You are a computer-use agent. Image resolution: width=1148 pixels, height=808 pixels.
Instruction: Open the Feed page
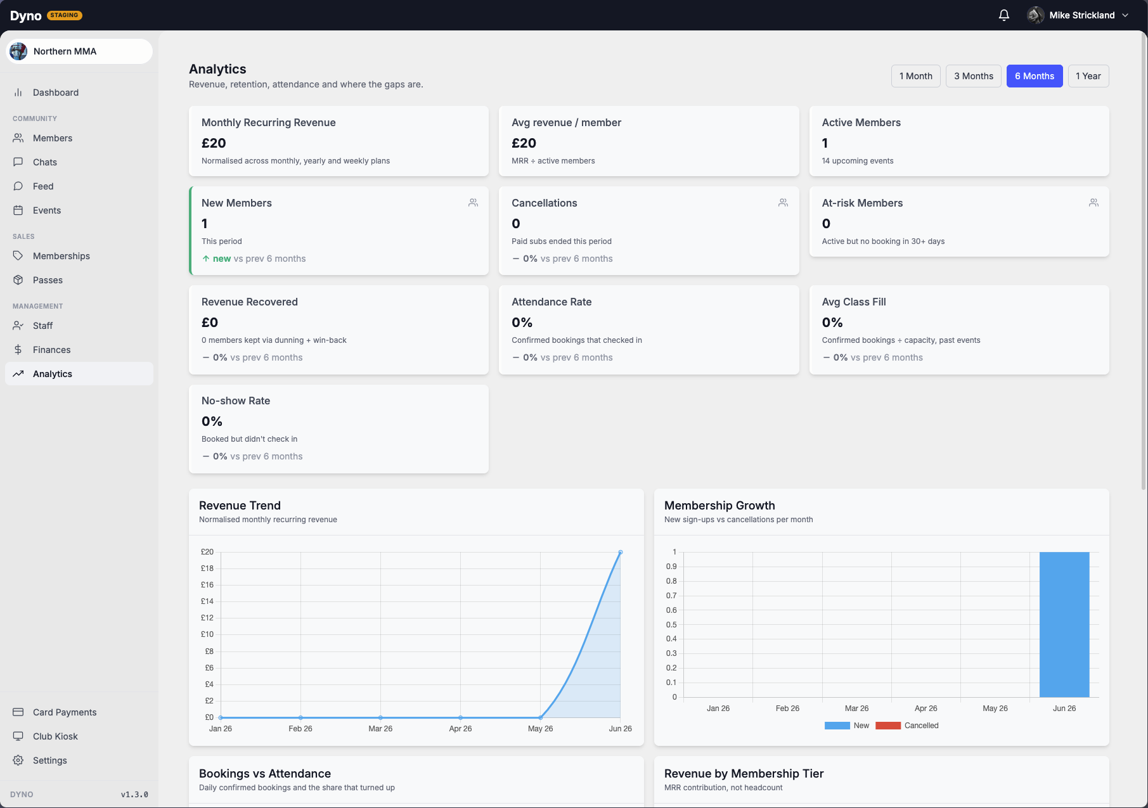(79, 186)
